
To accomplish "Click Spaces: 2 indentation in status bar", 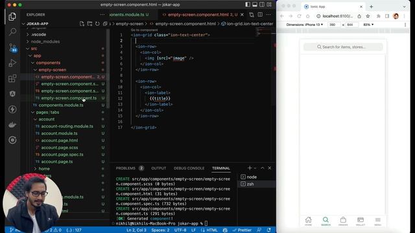I will click(x=160, y=230).
